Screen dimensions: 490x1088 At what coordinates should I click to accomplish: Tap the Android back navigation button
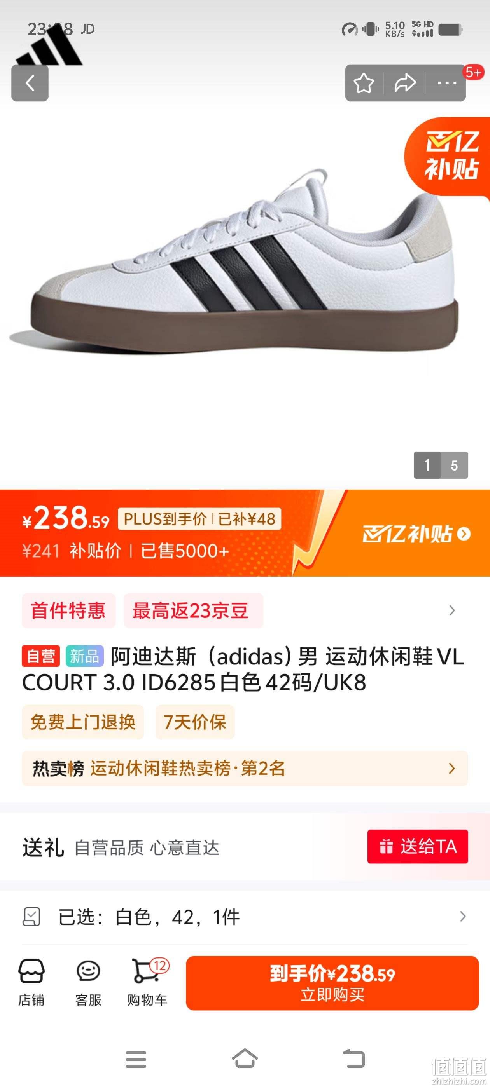coord(354,1059)
